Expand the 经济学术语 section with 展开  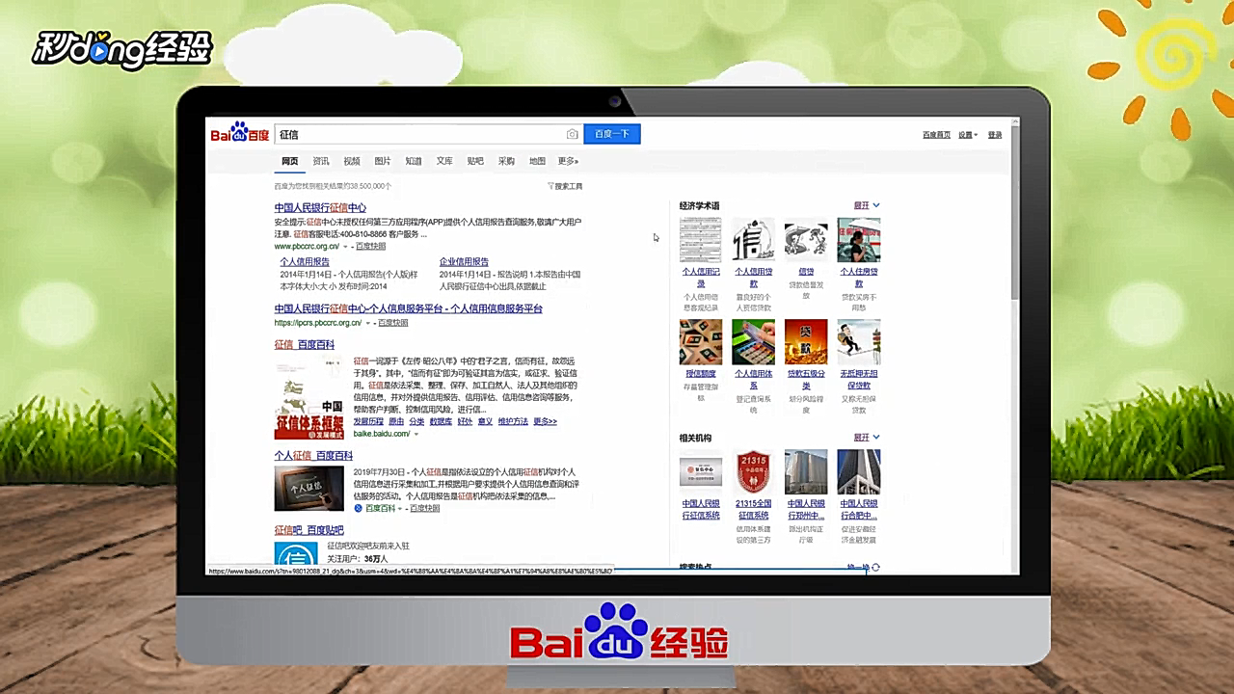tap(867, 206)
